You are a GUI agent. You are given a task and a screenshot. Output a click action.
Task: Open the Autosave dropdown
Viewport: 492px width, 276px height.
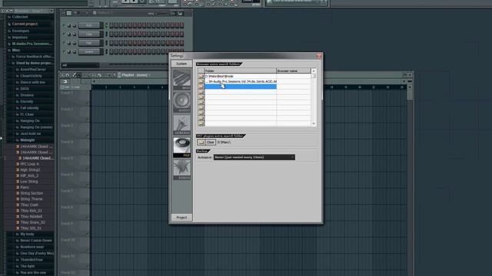coord(254,157)
